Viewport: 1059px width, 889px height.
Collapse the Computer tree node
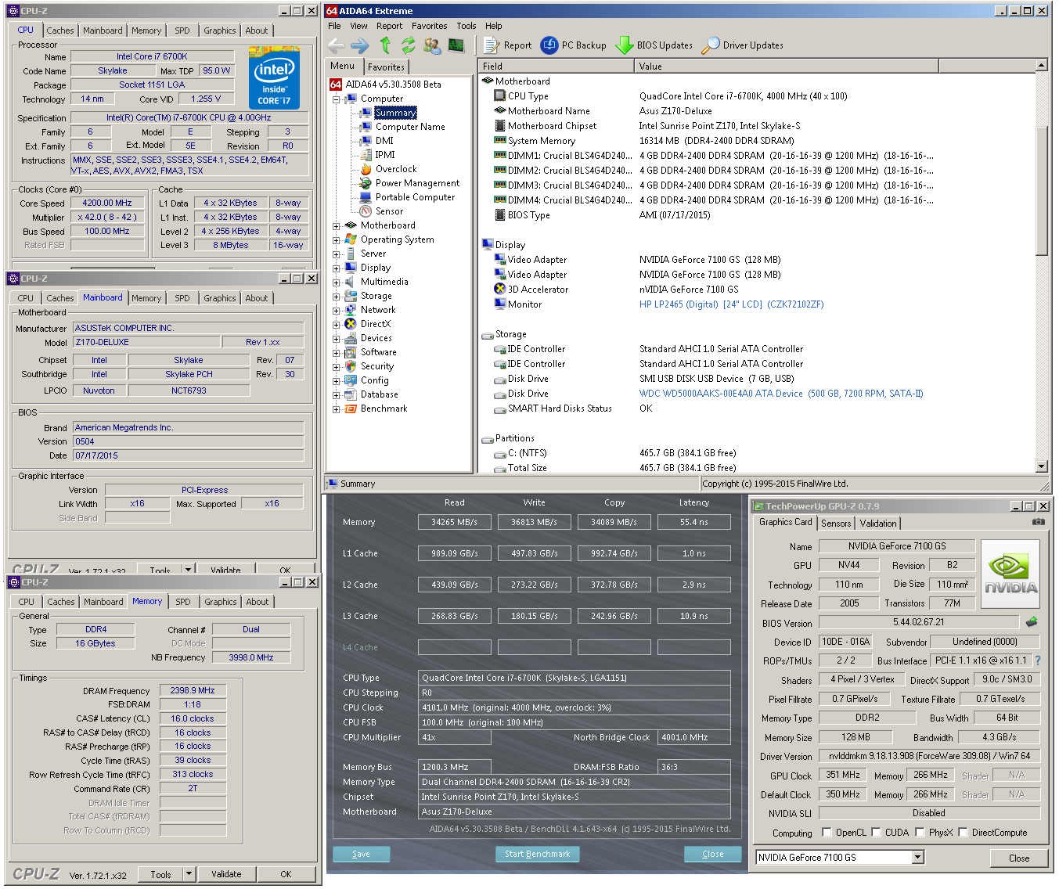pyautogui.click(x=336, y=99)
